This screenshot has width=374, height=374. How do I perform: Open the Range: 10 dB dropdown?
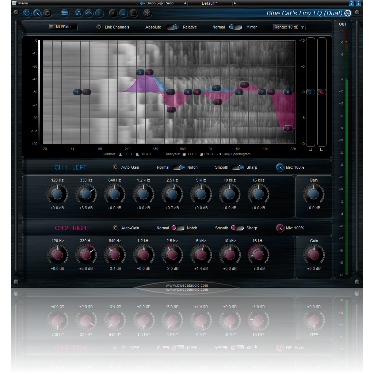click(x=289, y=27)
